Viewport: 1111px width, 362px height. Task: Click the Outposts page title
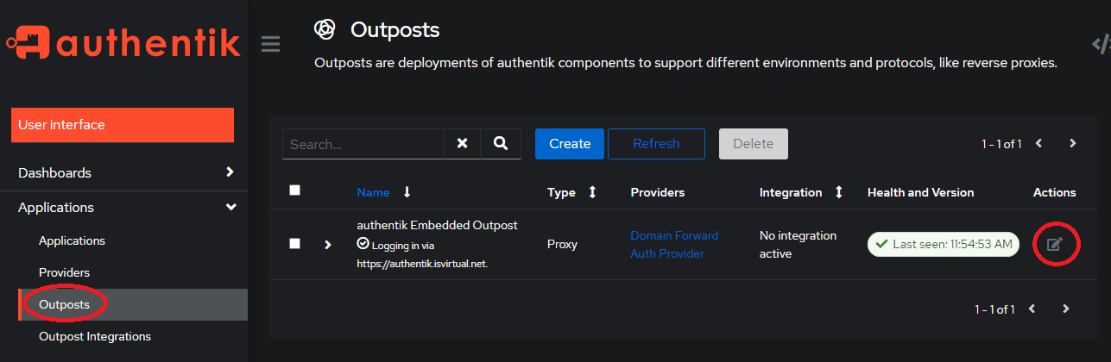pyautogui.click(x=395, y=30)
